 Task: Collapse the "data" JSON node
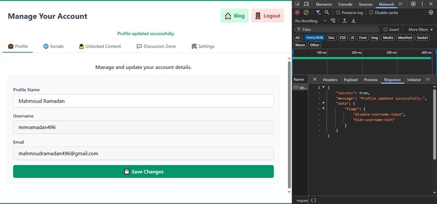coord(323,103)
